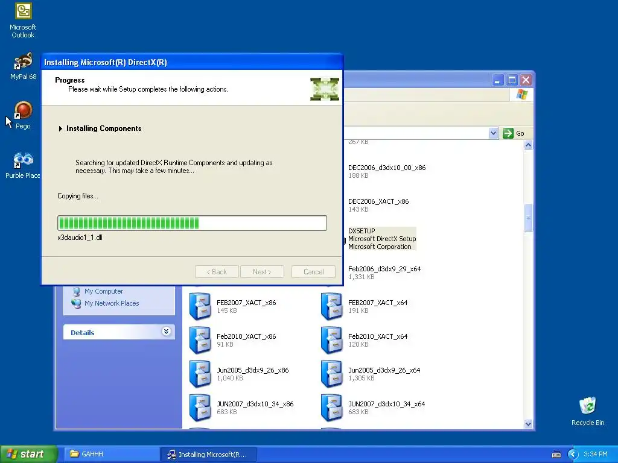Click the x3daudio1_1.dll file label

80,238
